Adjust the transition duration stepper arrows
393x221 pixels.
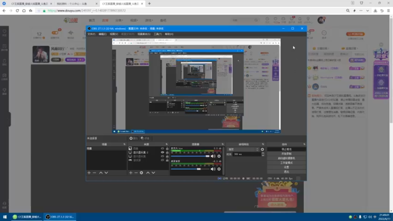[x=263, y=154]
